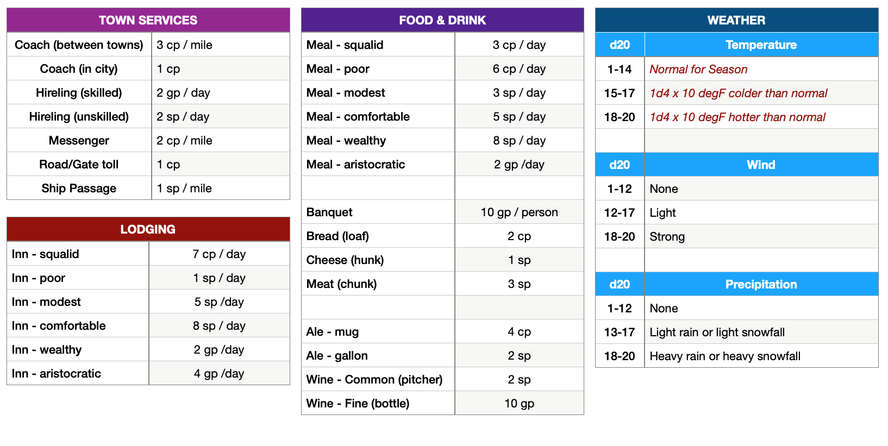
Task: Select the 1d4 x 10 degF hotter cell
Action: (x=761, y=117)
